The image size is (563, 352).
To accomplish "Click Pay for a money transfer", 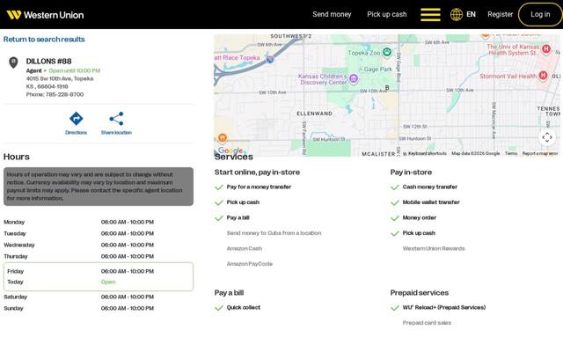I will click(x=259, y=187).
